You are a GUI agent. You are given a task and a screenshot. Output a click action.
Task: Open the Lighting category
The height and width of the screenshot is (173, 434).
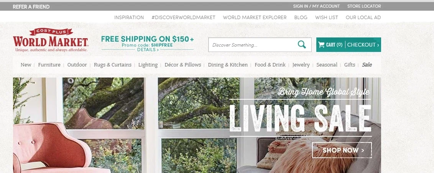tap(148, 65)
